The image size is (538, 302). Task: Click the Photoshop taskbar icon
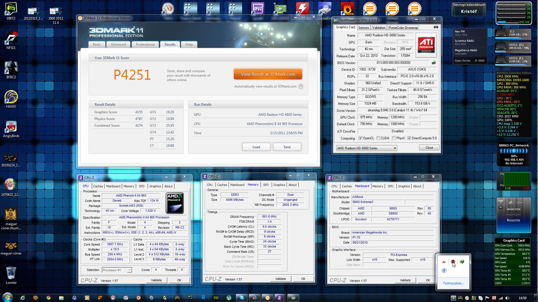[203, 298]
